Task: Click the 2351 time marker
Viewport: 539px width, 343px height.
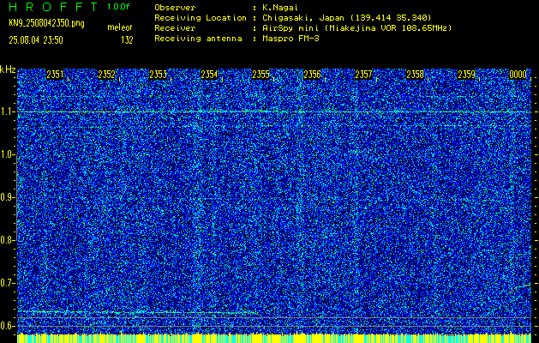Action: point(55,75)
